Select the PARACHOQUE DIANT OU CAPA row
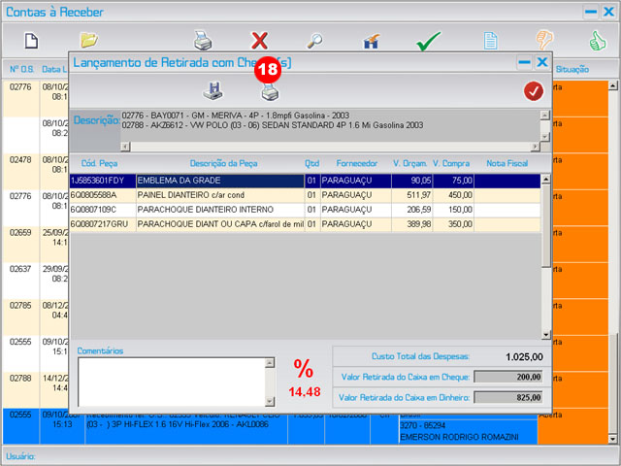This screenshot has width=621, height=466. point(305,224)
